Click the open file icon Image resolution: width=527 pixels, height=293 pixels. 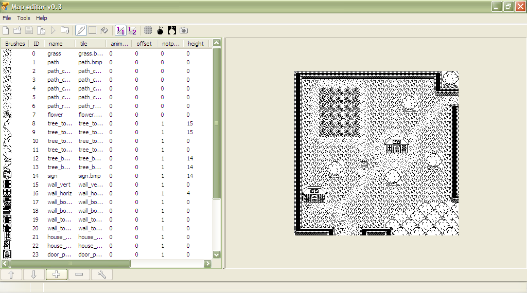point(17,30)
